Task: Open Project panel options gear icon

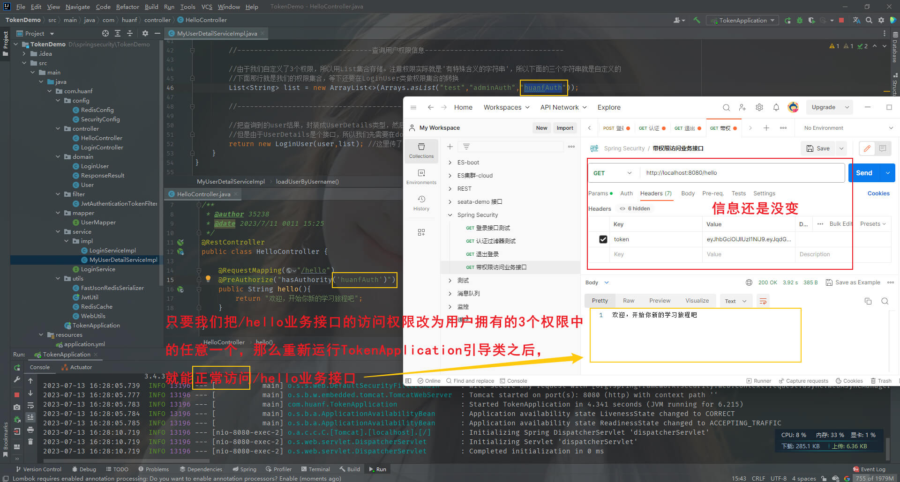Action: 145,33
